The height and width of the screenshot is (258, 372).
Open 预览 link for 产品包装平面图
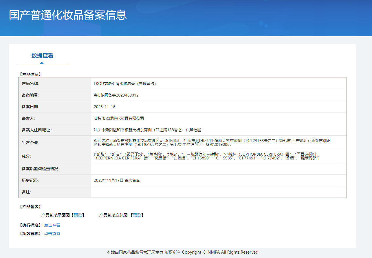click(x=78, y=215)
